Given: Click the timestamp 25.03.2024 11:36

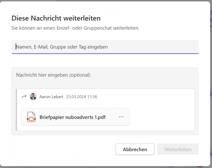Looking at the screenshot, I should pos(82,97).
